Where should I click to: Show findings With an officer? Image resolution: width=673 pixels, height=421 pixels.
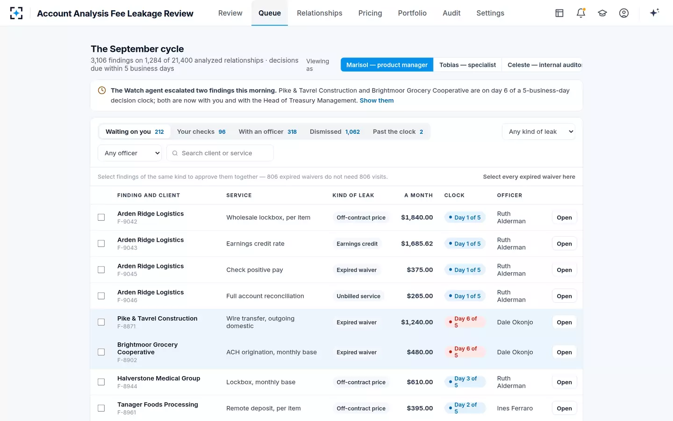tap(267, 131)
